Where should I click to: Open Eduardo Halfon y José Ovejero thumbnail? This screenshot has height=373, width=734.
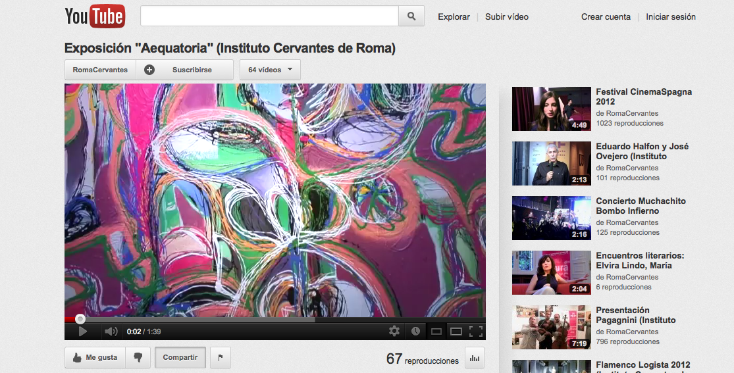click(x=552, y=163)
